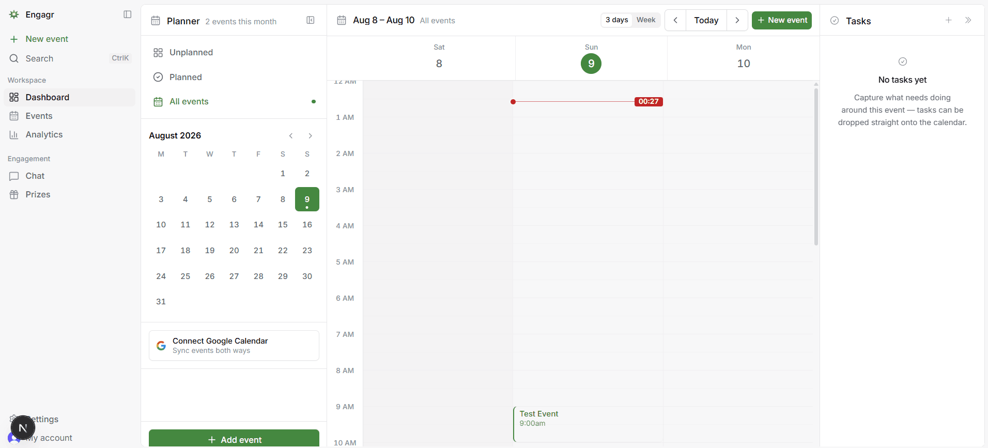Image resolution: width=988 pixels, height=448 pixels.
Task: Click the Planner calendar icon
Action: point(156,21)
